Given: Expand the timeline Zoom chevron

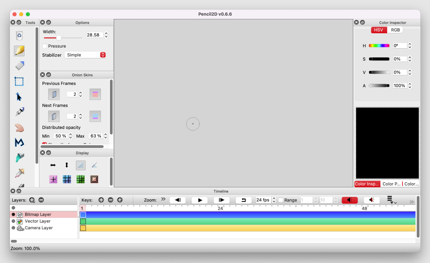Looking at the screenshot, I should click(163, 200).
